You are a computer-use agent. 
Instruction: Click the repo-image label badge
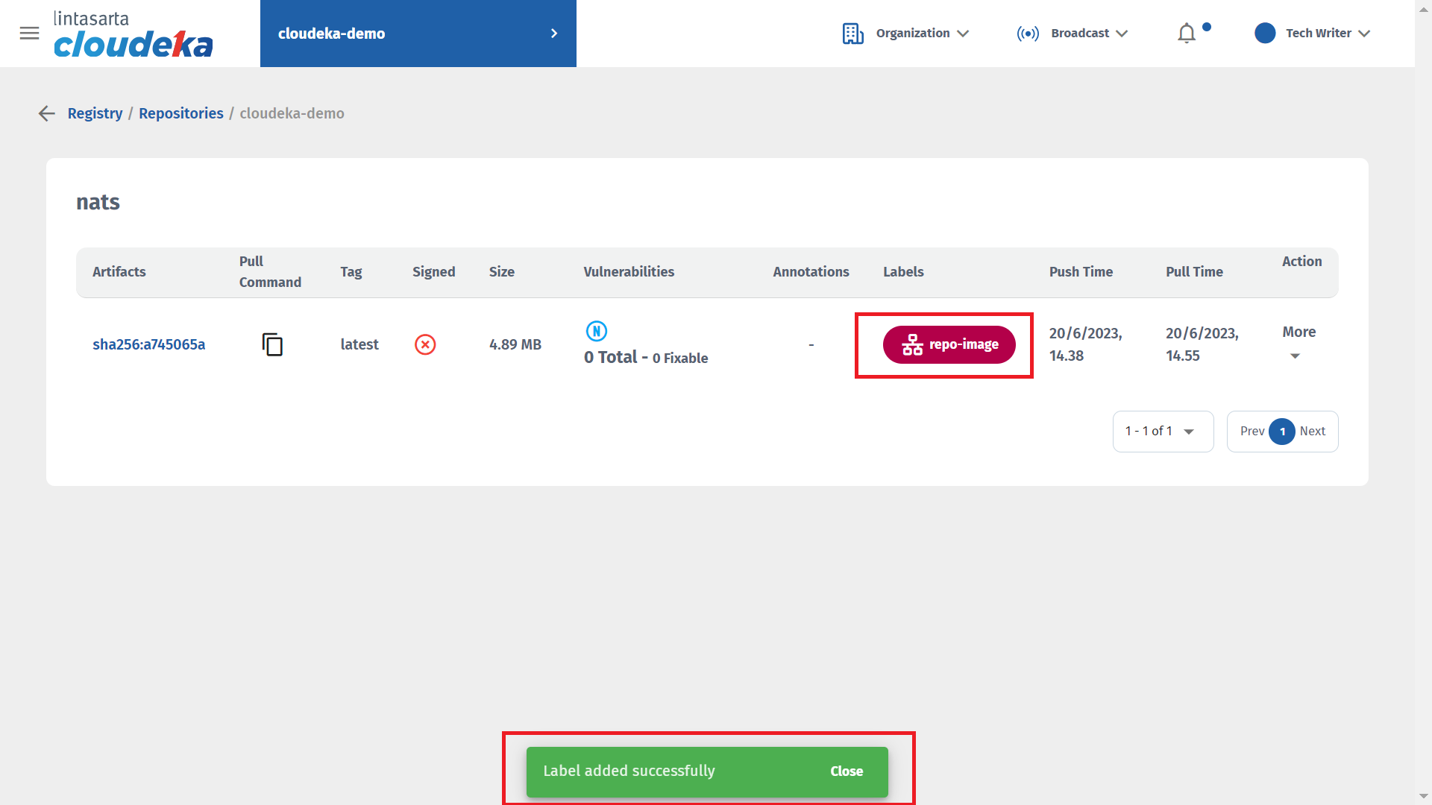pos(949,344)
